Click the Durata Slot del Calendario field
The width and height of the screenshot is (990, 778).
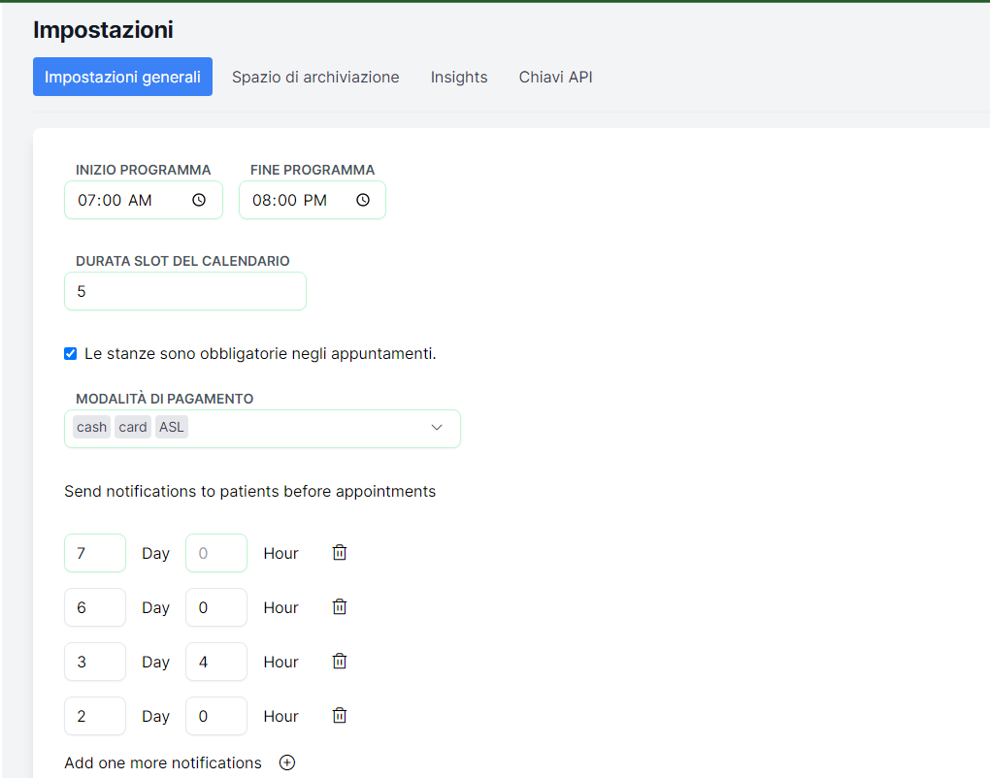(x=185, y=291)
